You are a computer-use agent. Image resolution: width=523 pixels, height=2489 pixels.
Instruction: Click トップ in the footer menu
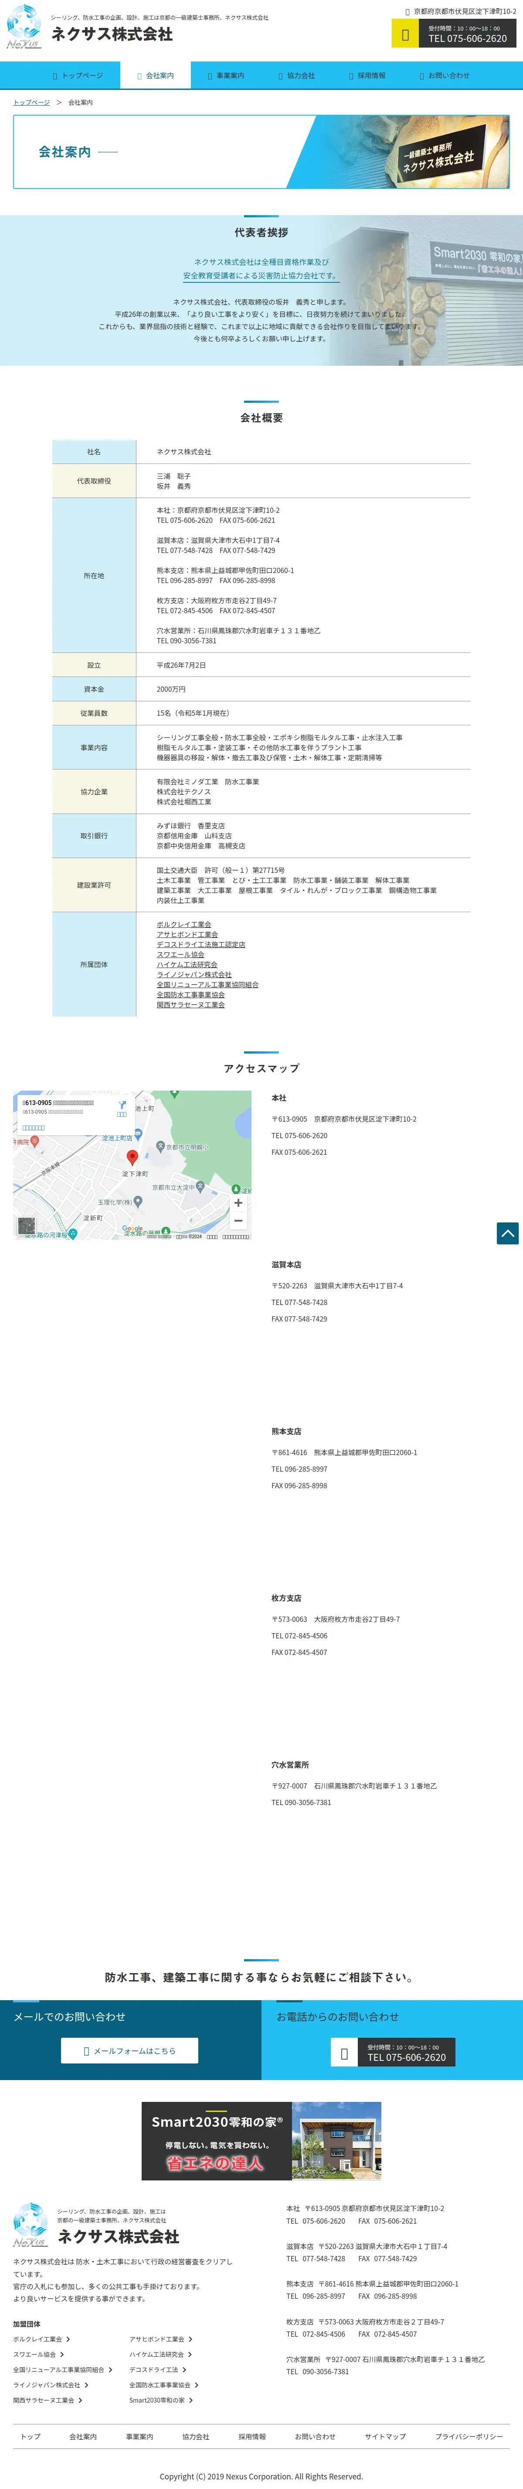click(31, 2437)
